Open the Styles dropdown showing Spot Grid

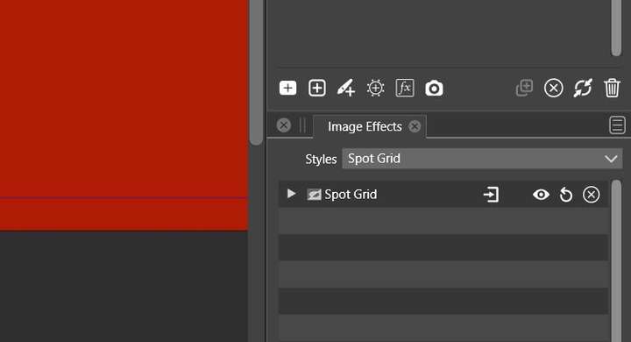click(482, 159)
